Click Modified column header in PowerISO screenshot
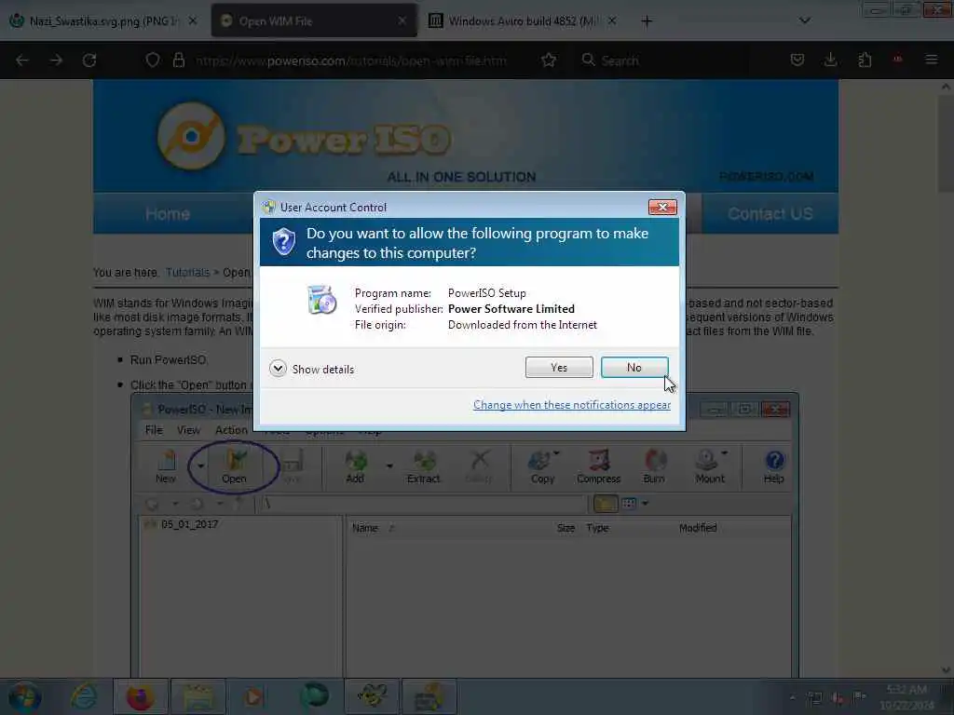954x715 pixels. tap(698, 528)
